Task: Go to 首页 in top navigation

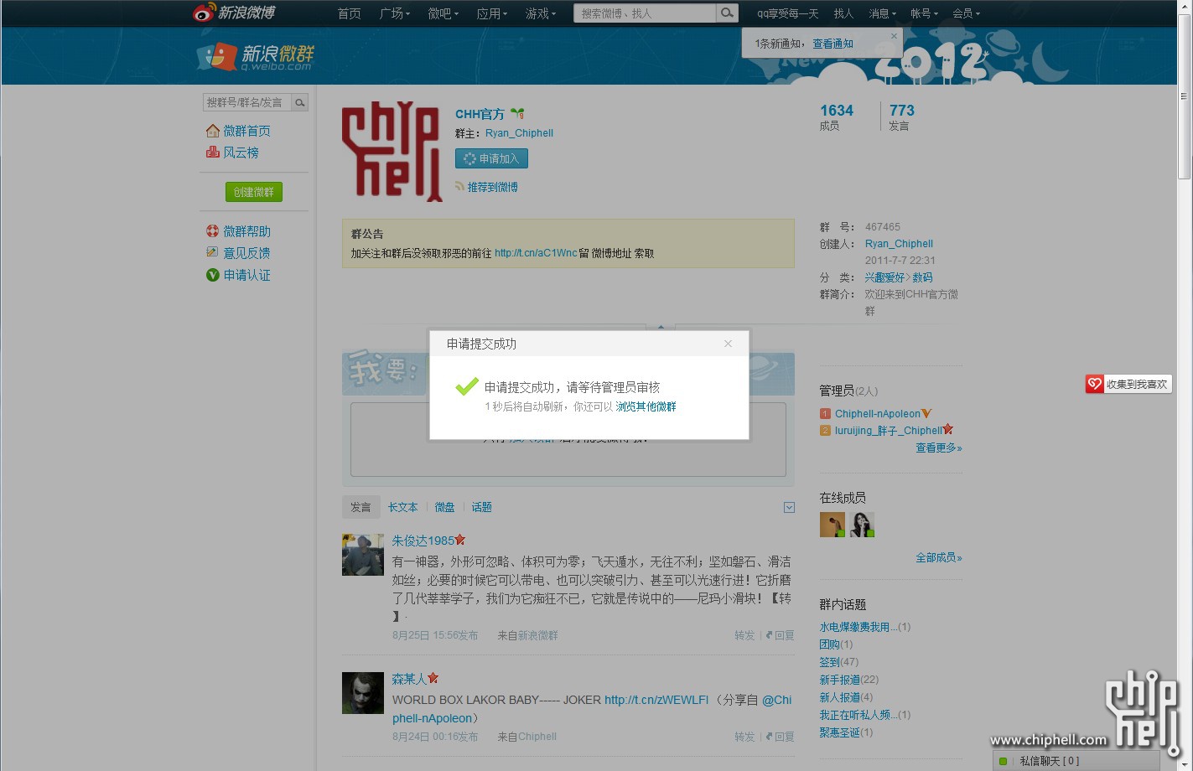Action: pyautogui.click(x=349, y=13)
